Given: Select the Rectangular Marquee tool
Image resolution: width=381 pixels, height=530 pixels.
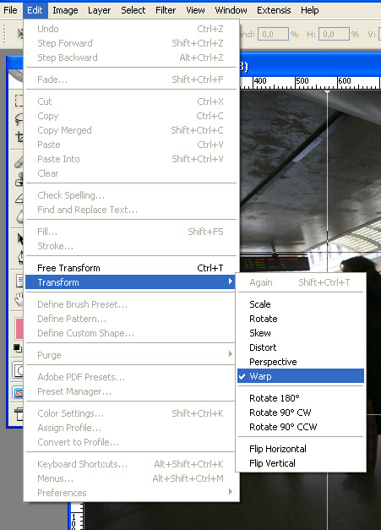Looking at the screenshot, I should (x=19, y=101).
